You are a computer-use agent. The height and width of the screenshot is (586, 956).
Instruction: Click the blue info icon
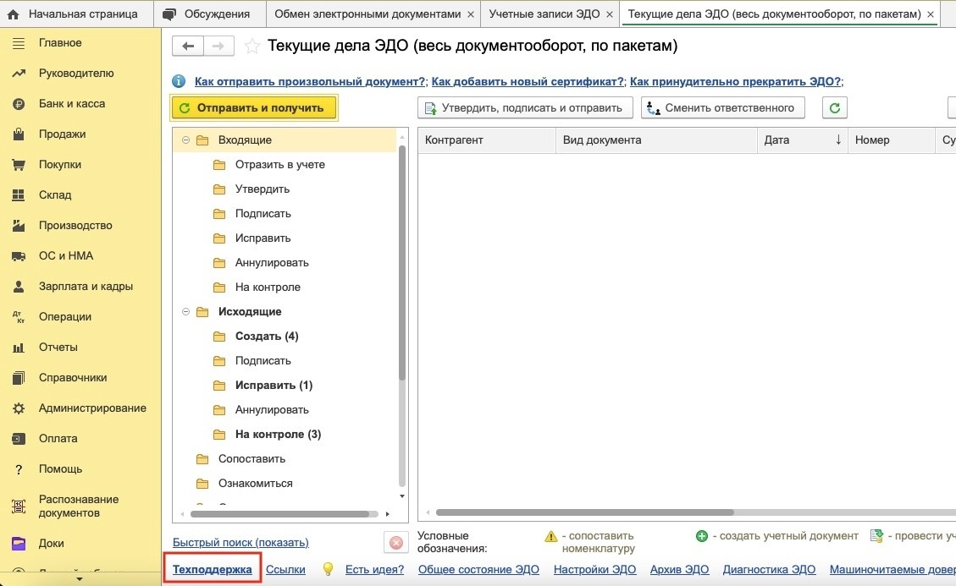point(179,82)
